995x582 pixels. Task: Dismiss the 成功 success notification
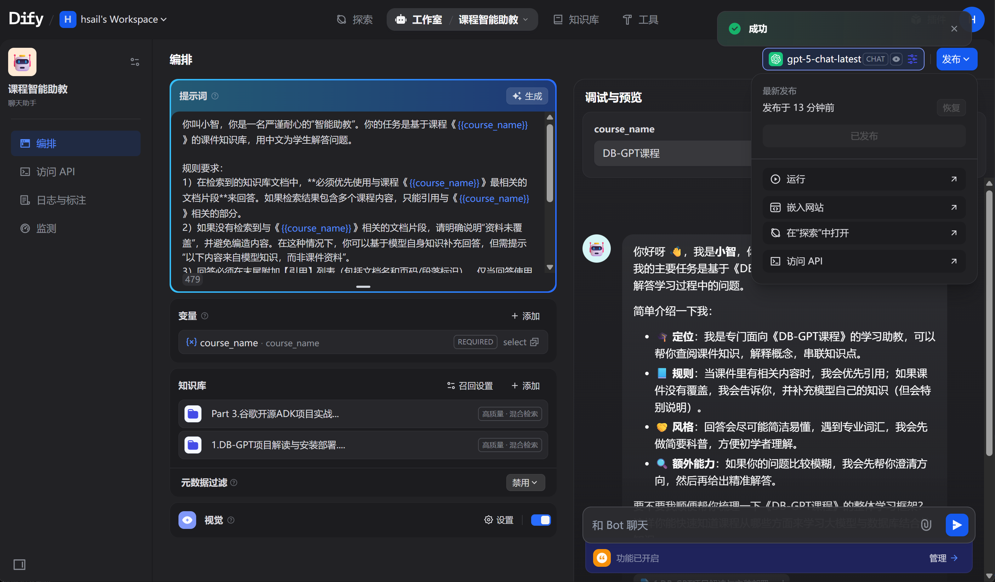pos(954,29)
